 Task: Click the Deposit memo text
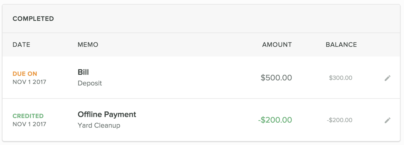(90, 83)
